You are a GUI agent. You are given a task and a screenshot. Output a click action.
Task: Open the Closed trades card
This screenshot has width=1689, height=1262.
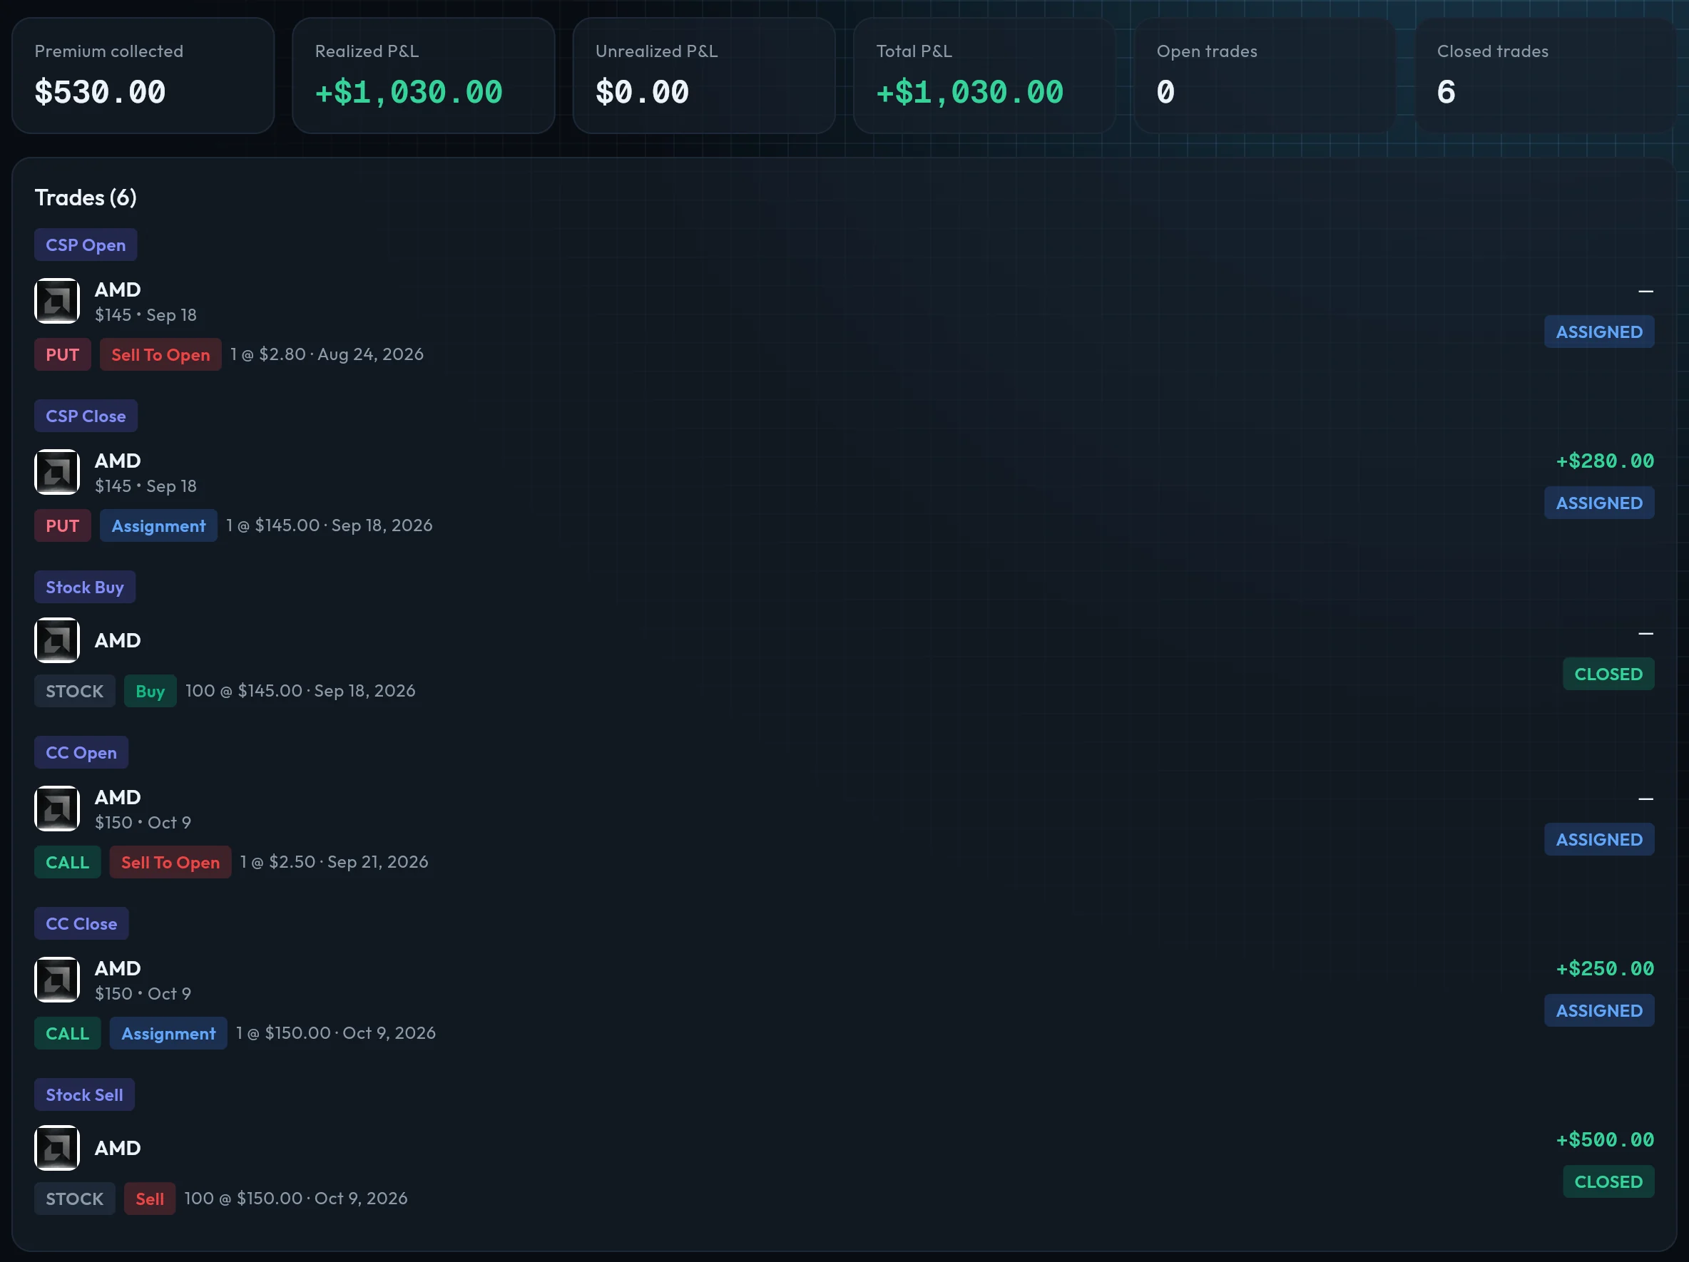1545,76
